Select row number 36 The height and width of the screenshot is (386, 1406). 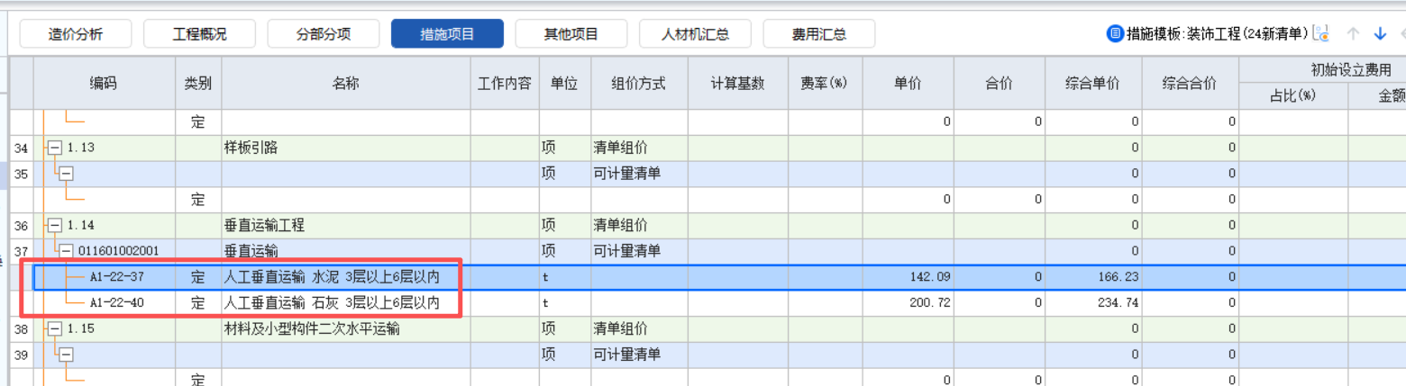pos(21,226)
